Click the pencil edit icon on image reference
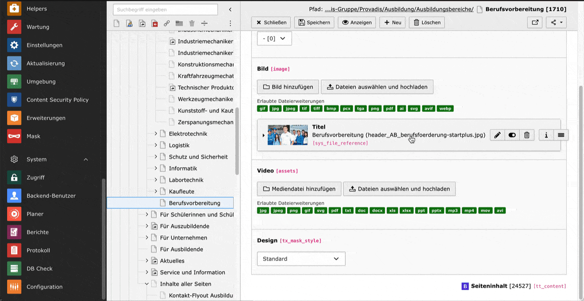This screenshot has width=584, height=301. point(497,135)
